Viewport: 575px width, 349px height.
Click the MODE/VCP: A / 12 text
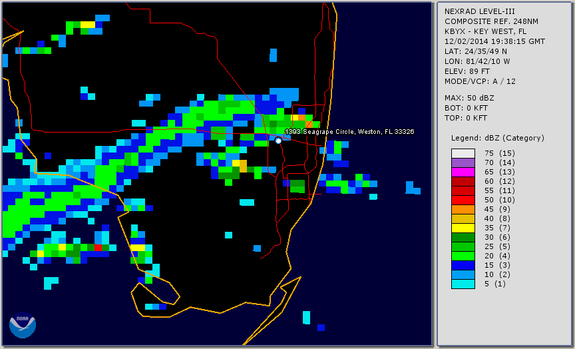point(480,81)
